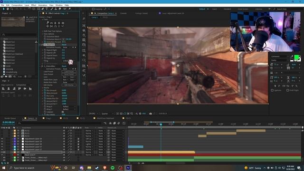Click the red label of Black Solid 9
This screenshot has height=171, width=304.
(15, 155)
